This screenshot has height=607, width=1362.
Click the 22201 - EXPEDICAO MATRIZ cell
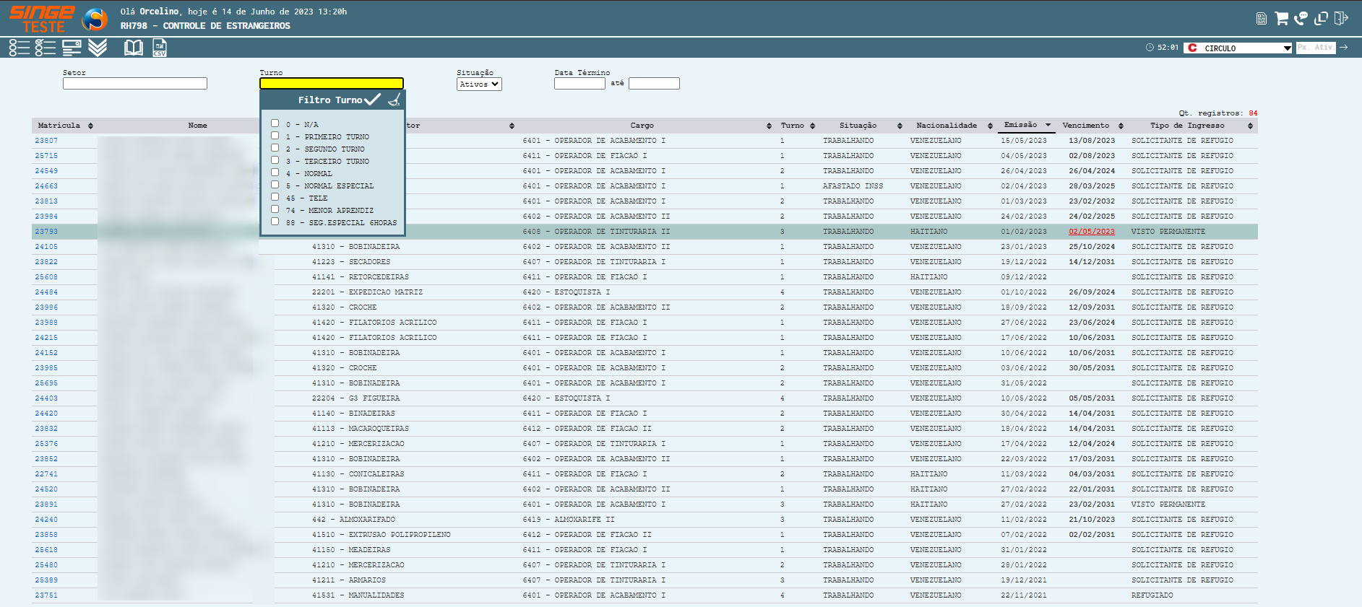pyautogui.click(x=367, y=292)
